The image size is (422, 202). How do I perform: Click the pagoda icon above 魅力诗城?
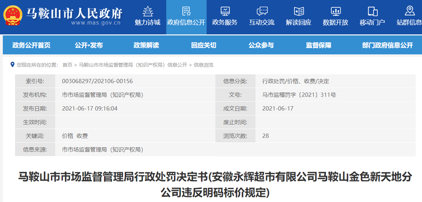148,11
